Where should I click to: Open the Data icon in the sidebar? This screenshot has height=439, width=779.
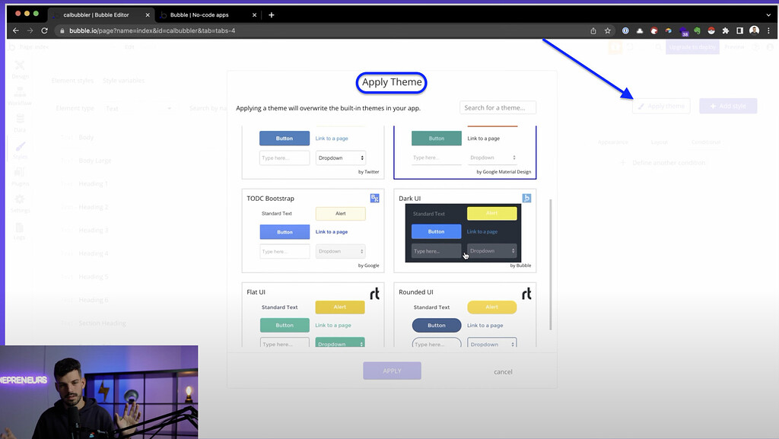coord(21,119)
